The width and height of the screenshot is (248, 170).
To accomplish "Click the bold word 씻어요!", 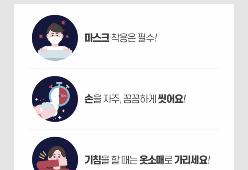I will pos(172,99).
